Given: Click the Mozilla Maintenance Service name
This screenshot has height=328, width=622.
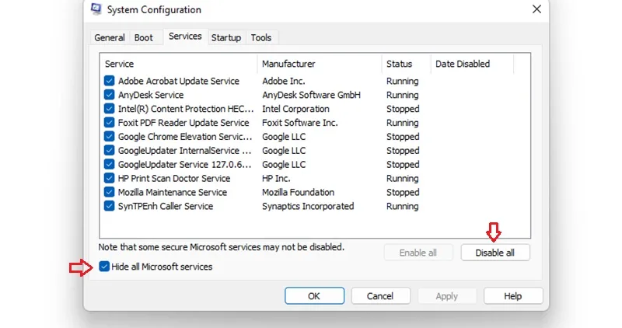Looking at the screenshot, I should [x=173, y=192].
